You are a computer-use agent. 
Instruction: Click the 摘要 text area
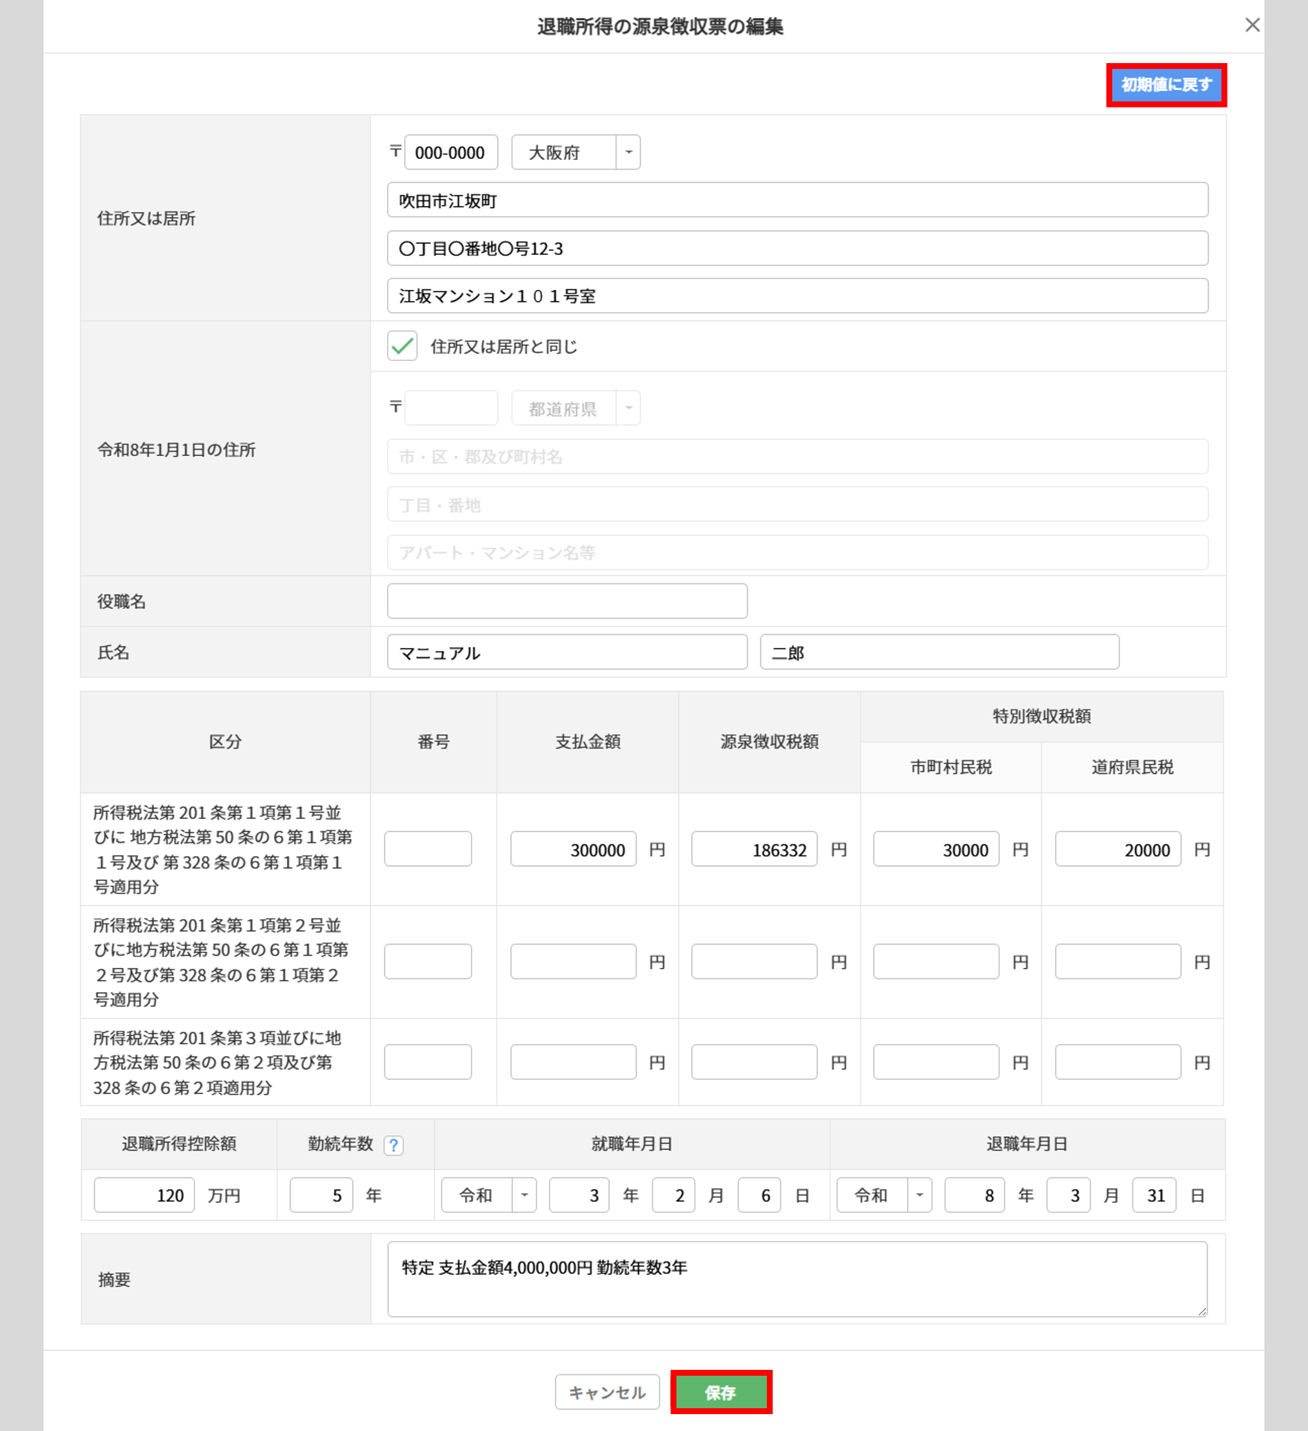(796, 1278)
